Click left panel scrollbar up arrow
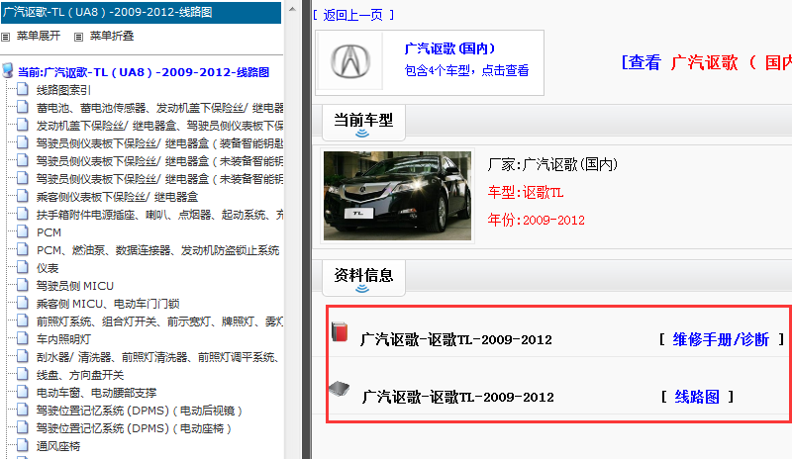The height and width of the screenshot is (459, 792). pos(292,9)
